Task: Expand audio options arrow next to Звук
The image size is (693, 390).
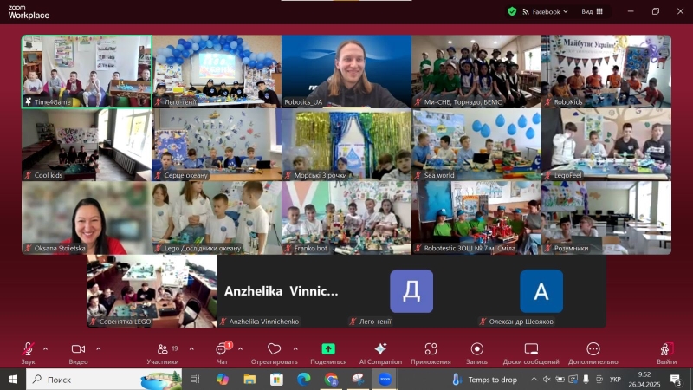Action: pyautogui.click(x=45, y=348)
